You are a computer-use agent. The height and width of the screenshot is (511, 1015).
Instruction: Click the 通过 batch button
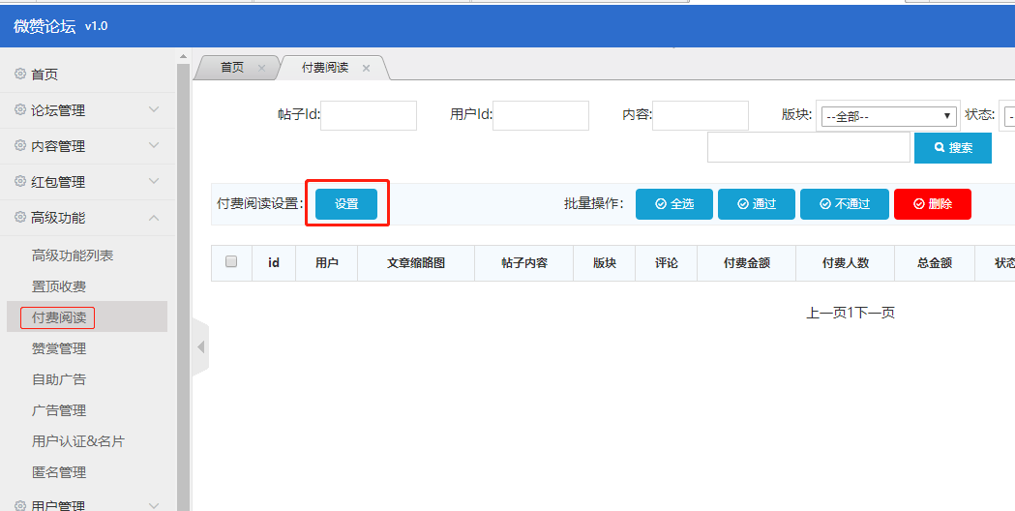[756, 204]
